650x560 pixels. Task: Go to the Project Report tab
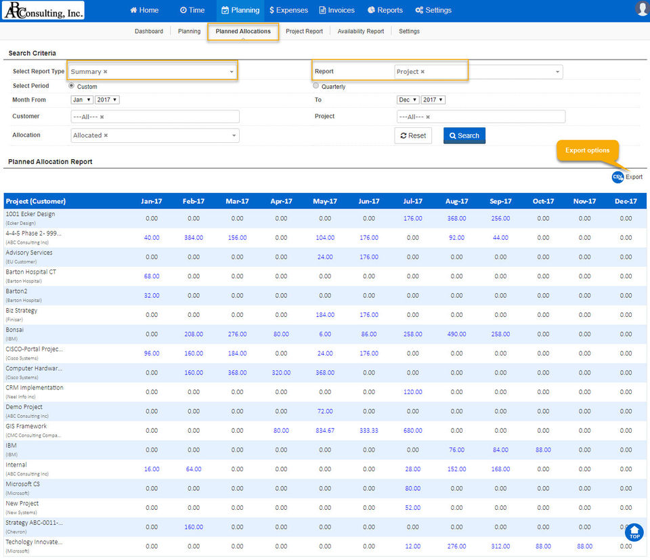(304, 31)
